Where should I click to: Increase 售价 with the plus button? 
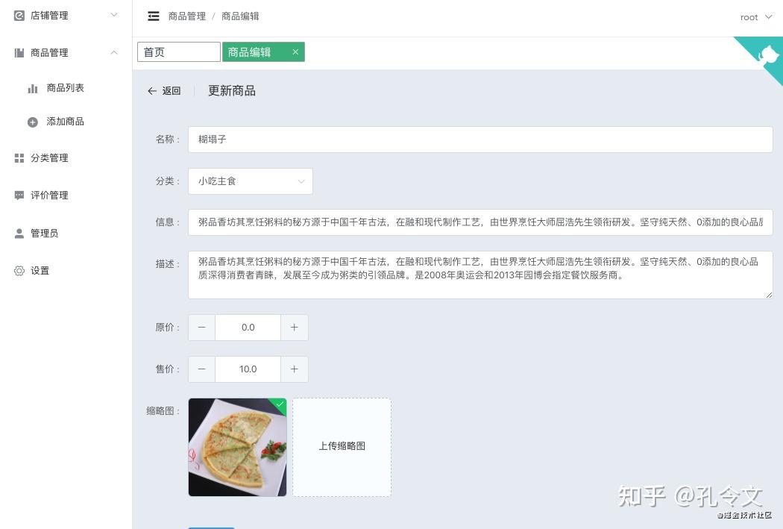[294, 369]
